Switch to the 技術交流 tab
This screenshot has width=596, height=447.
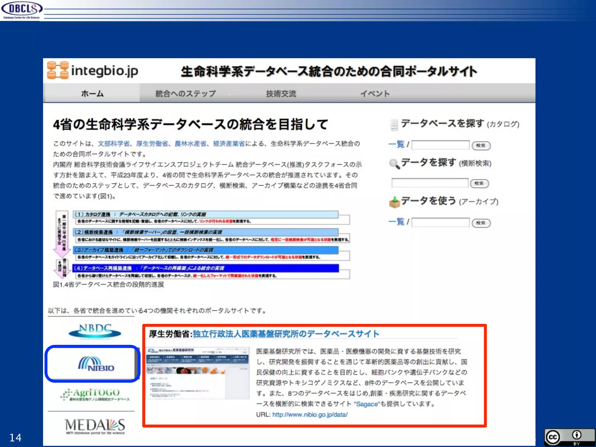(x=281, y=94)
